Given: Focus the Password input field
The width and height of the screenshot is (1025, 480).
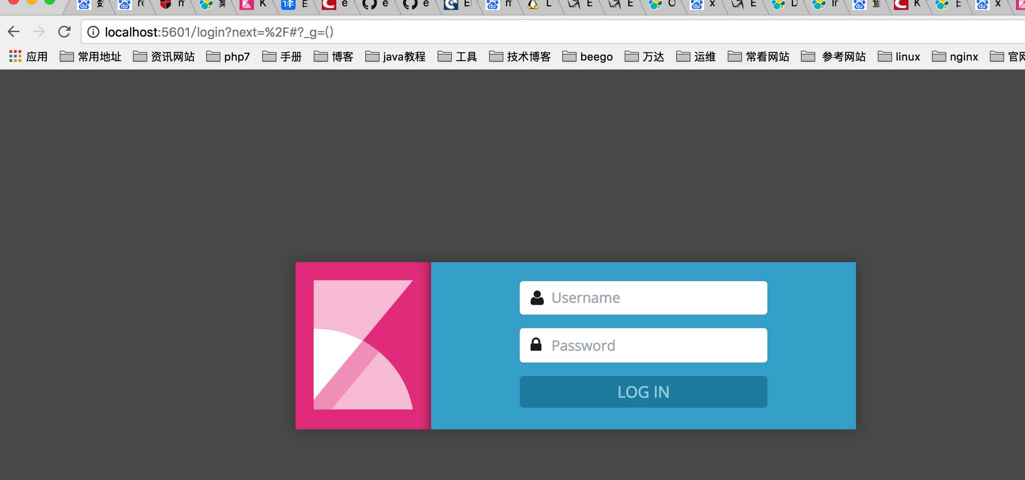Looking at the screenshot, I should pyautogui.click(x=651, y=345).
